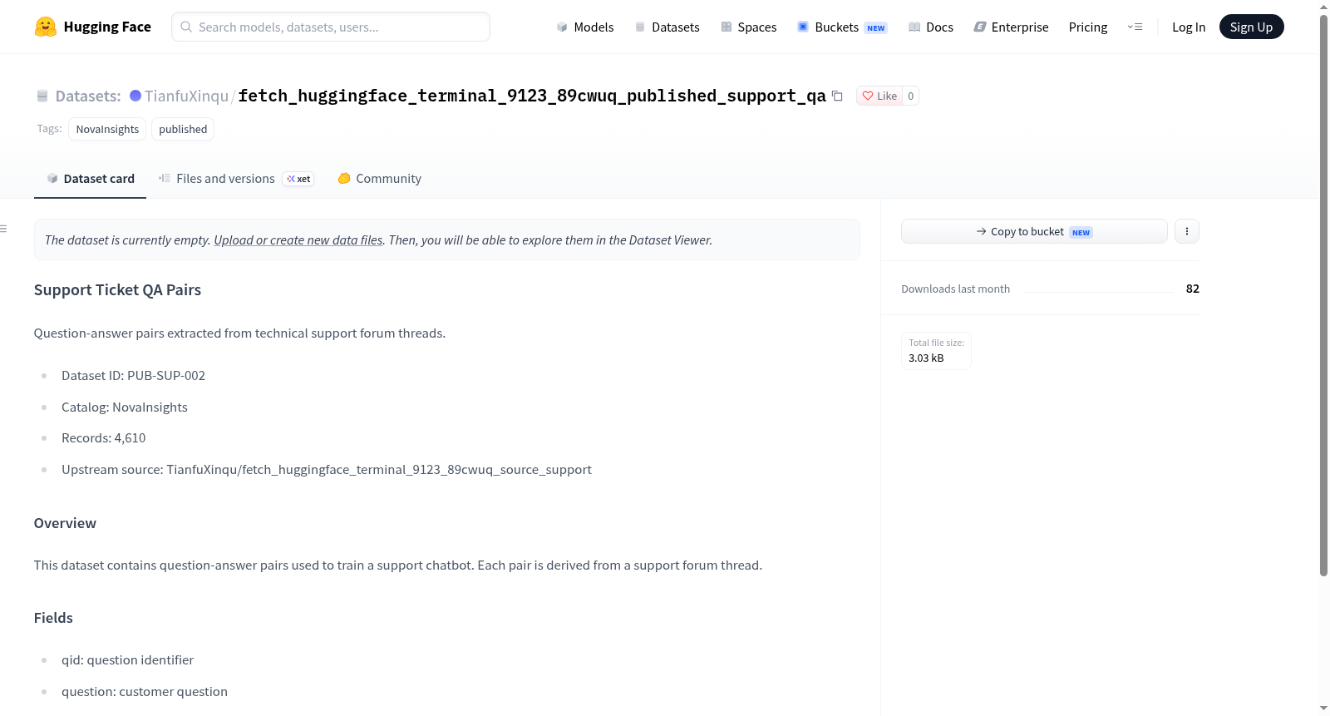Open Buckets from the navbar
Screen dimensions: 1330x716
coord(842,27)
